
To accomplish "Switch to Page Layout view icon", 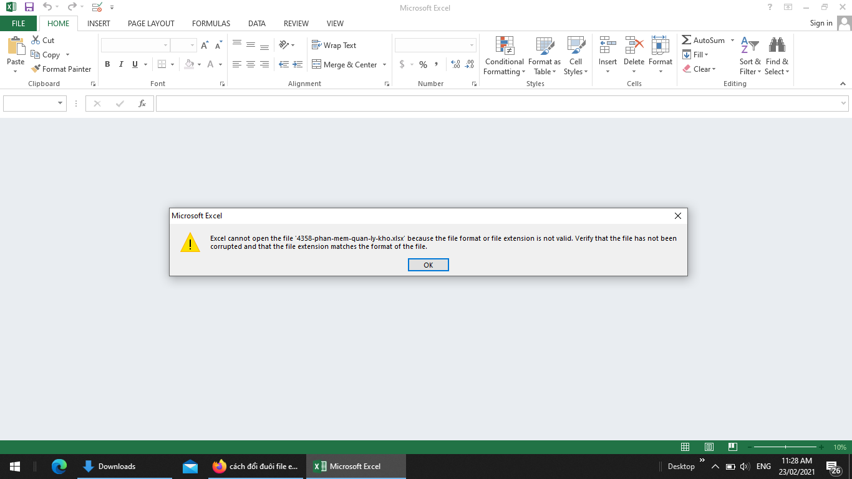I will 709,447.
